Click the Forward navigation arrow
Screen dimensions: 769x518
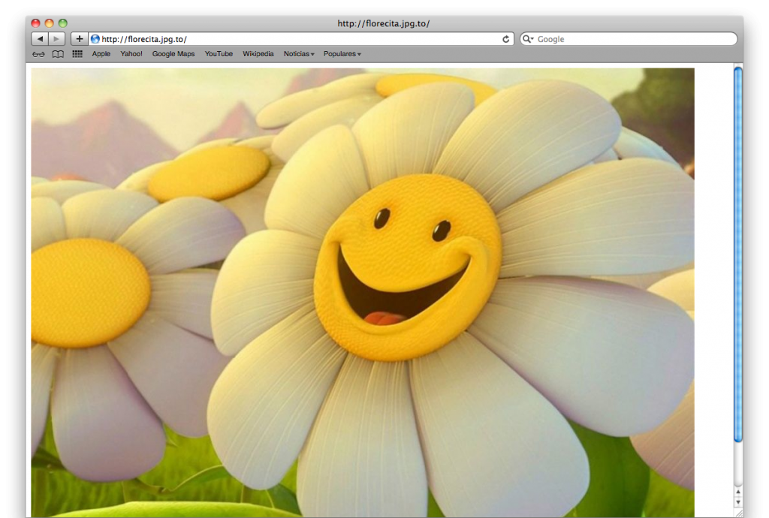point(57,39)
